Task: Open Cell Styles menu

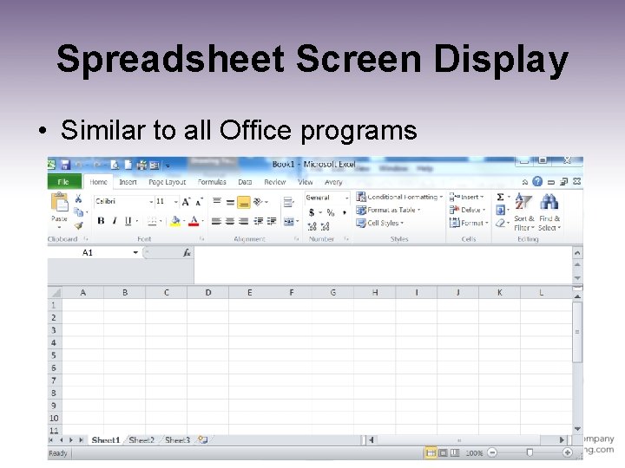Action: coord(380,223)
